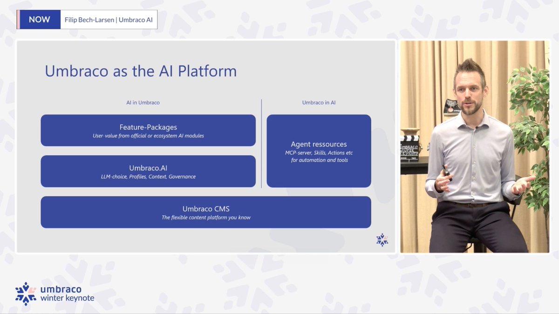Click the speaker name 'Filip Bech-Larsen | Umbraco AI'
Image resolution: width=559 pixels, height=314 pixels.
coord(109,20)
